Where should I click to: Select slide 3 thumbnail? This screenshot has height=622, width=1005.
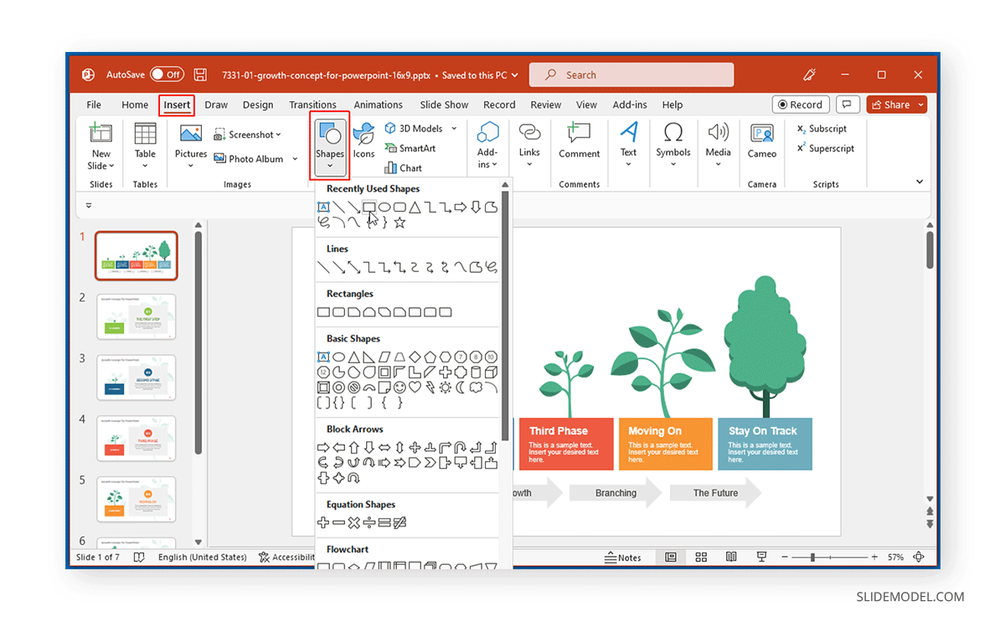137,378
